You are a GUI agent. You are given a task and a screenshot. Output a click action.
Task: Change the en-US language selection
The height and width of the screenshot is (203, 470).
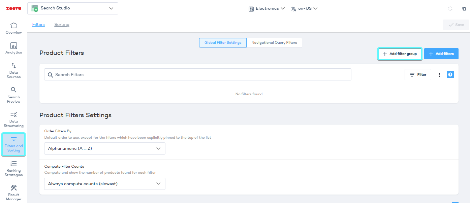click(304, 8)
